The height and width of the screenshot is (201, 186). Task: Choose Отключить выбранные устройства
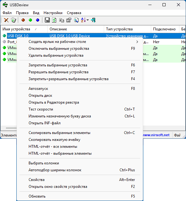[80, 49]
